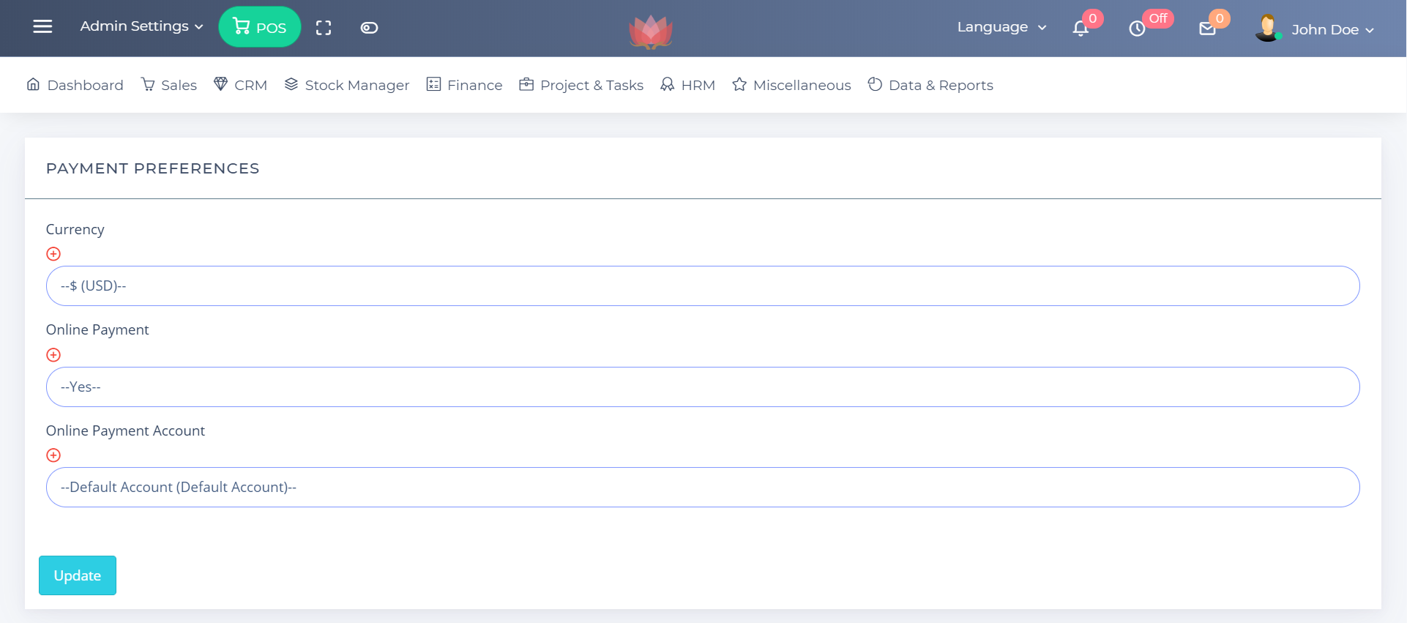The image size is (1407, 623).
Task: Click the fullscreen expand icon
Action: (324, 28)
